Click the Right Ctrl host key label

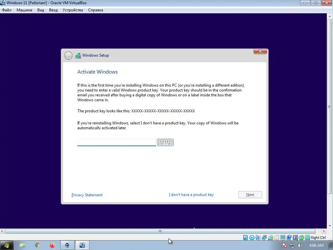[318, 238]
